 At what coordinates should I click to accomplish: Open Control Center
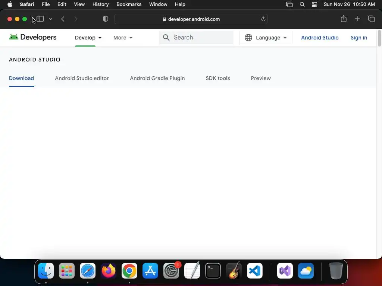pos(314,4)
